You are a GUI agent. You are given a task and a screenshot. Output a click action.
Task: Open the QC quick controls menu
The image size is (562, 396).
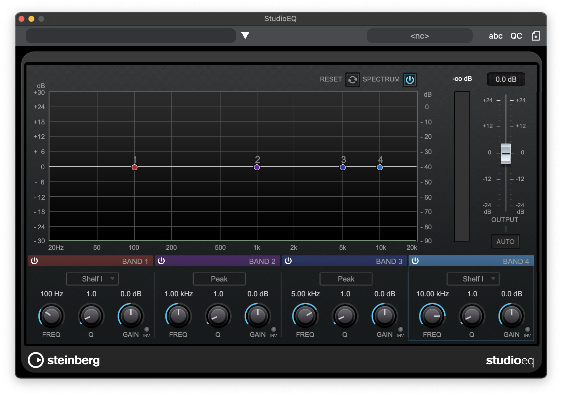click(x=516, y=36)
